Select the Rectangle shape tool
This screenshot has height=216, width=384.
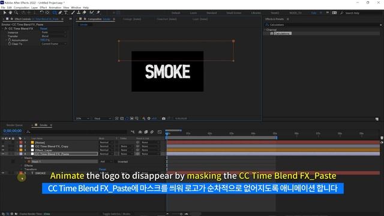coord(55,13)
